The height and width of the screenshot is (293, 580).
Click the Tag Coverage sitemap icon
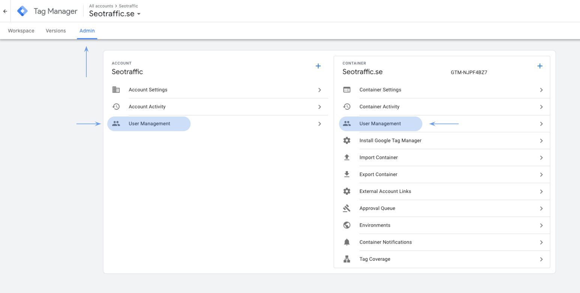347,259
